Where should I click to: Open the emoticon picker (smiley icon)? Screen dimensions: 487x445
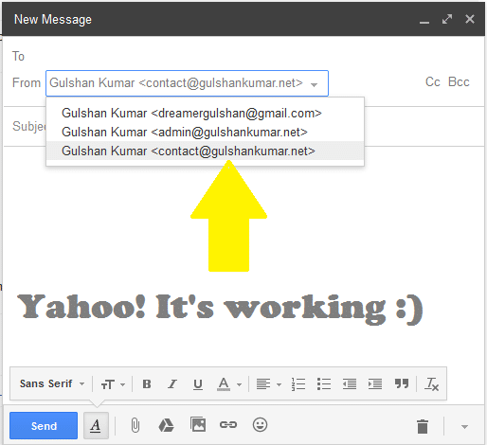click(x=260, y=424)
